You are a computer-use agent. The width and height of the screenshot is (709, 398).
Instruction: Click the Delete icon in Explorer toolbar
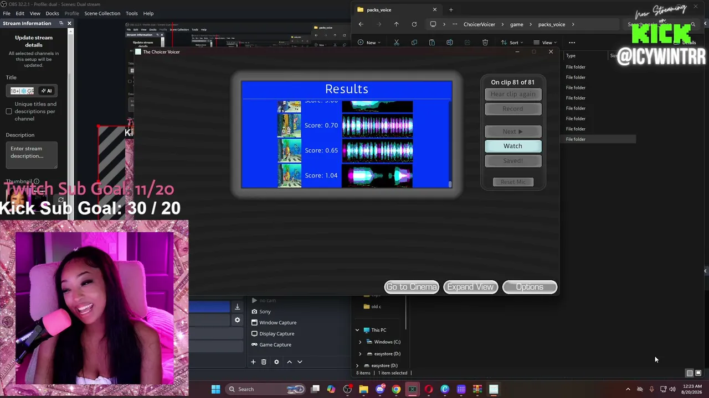[x=485, y=43]
